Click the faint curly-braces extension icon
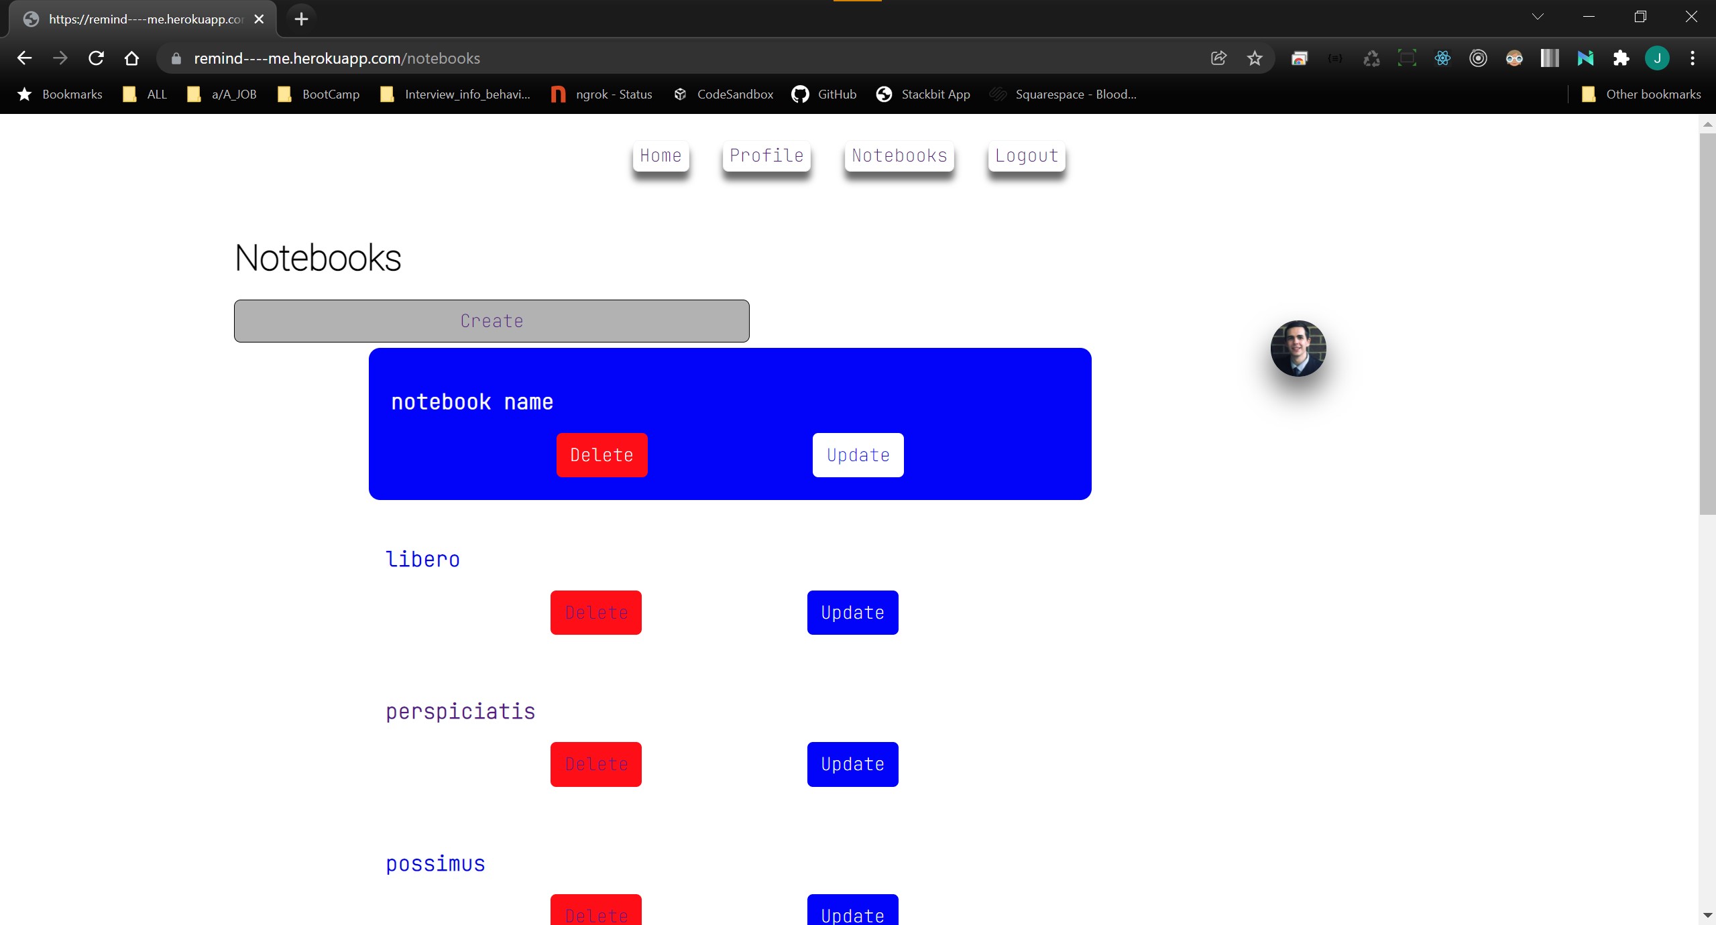Screen dimensions: 1716x925 (x=1335, y=58)
